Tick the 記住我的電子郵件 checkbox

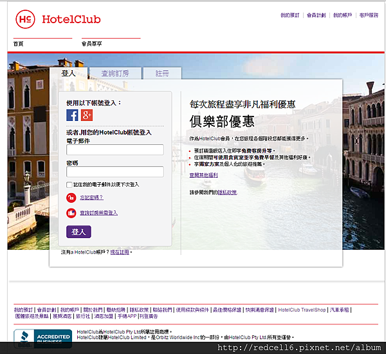69,185
